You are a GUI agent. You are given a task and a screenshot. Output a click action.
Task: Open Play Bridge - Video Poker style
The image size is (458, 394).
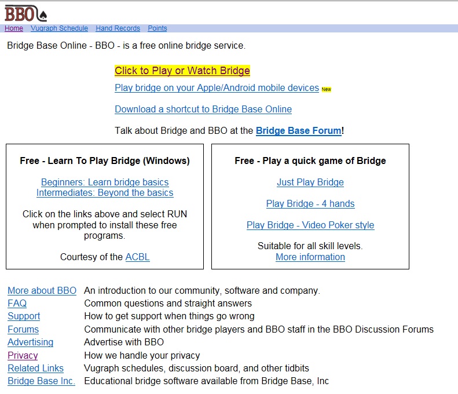coord(310,225)
